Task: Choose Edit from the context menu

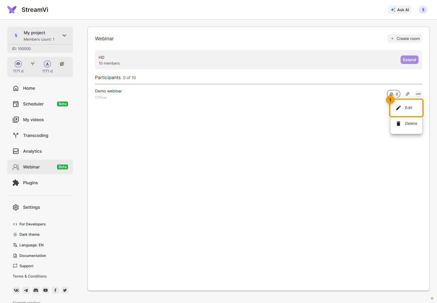Action: click(x=406, y=108)
